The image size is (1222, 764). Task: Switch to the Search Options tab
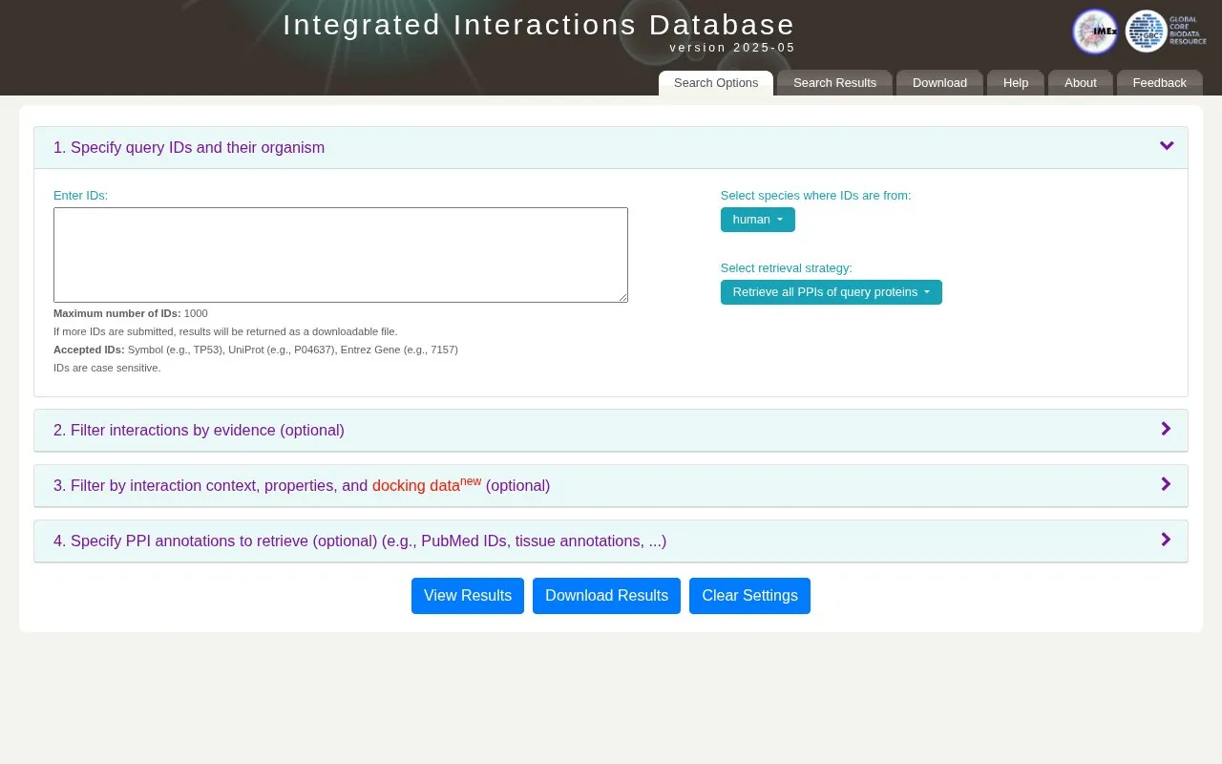(x=716, y=83)
